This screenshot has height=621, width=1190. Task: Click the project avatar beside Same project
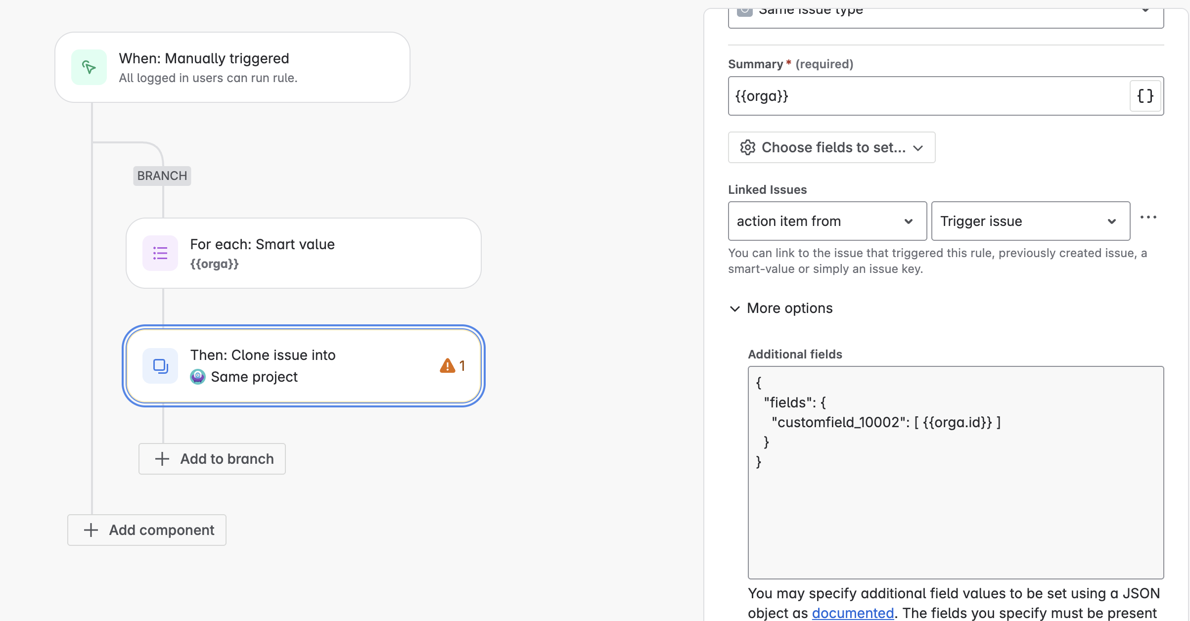point(198,377)
